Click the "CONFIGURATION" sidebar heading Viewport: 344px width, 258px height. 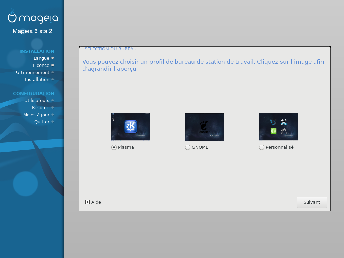click(x=34, y=93)
